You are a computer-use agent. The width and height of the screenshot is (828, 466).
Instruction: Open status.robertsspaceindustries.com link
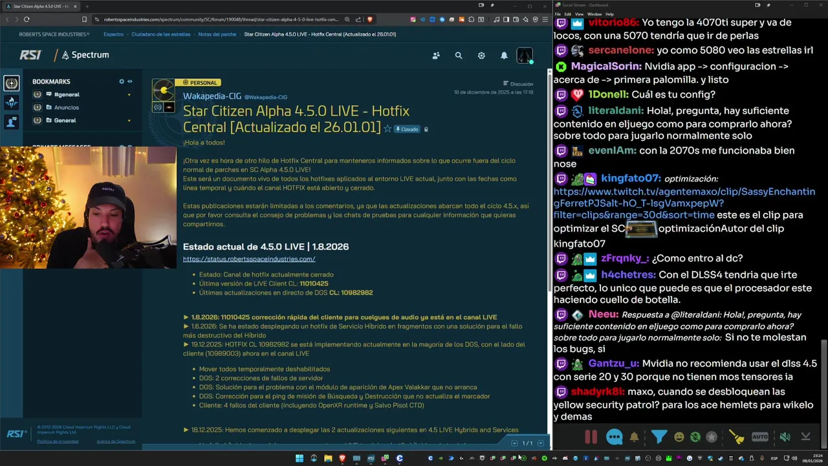pyautogui.click(x=249, y=259)
